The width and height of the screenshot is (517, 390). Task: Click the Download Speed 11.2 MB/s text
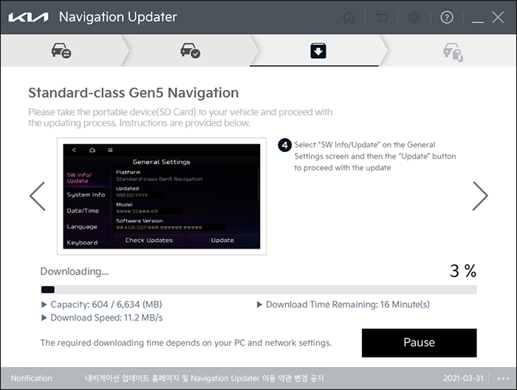point(106,318)
